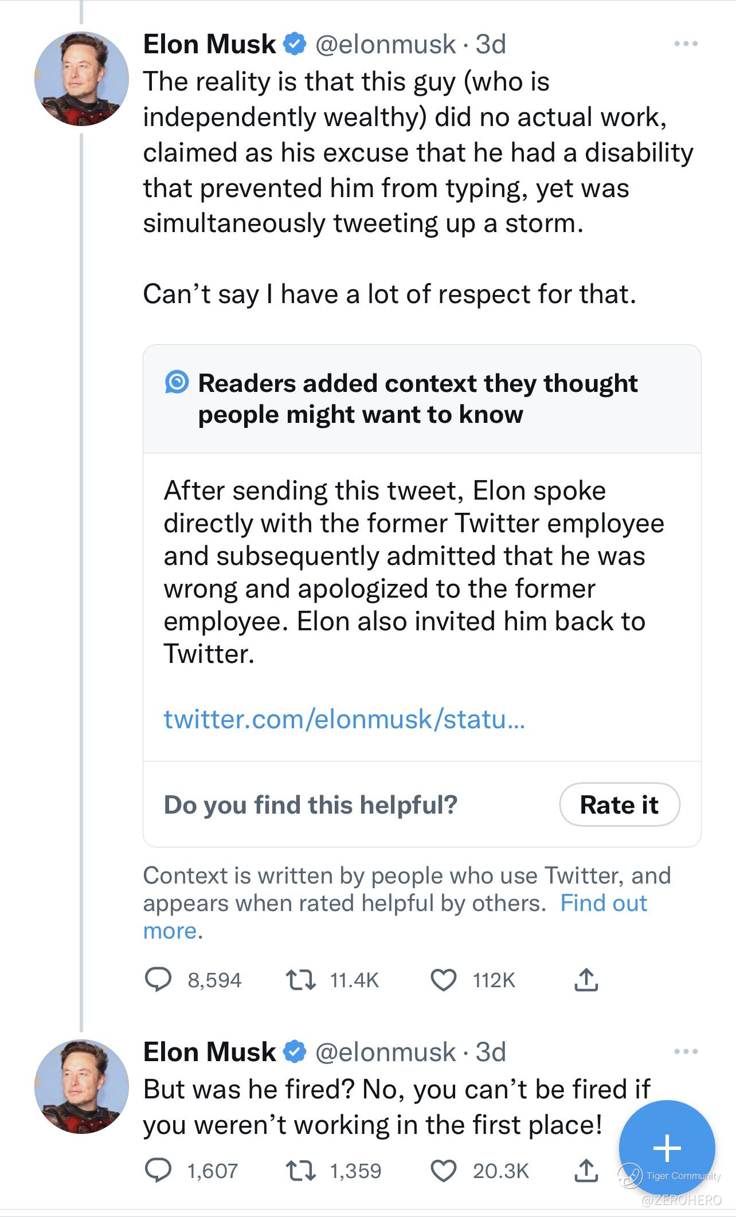This screenshot has width=736, height=1217.
Task: Click the Rate it button
Action: point(619,804)
